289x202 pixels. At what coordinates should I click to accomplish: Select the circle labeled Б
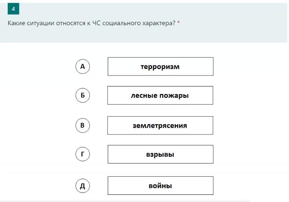tap(83, 95)
